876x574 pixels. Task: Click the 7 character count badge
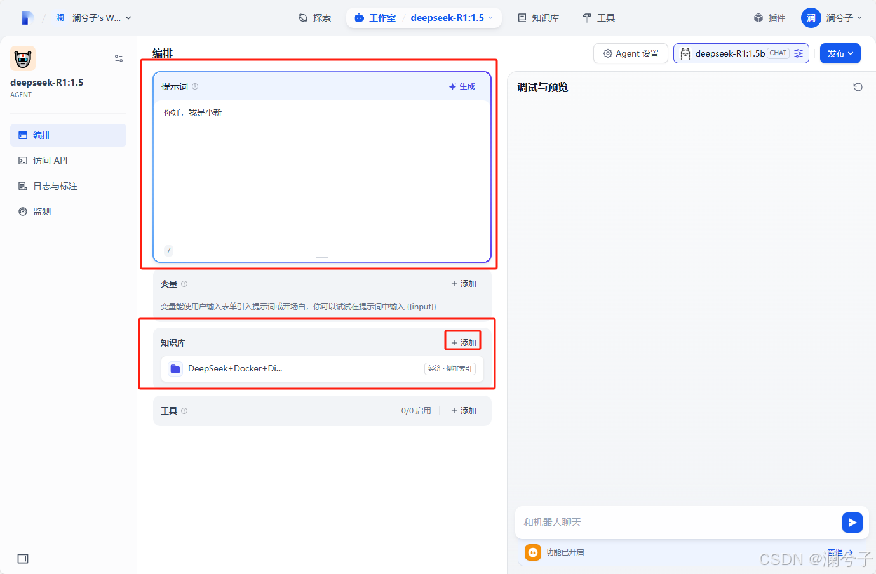click(168, 250)
